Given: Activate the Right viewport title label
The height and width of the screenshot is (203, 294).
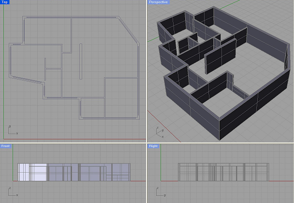Looking at the screenshot, I should coord(153,146).
